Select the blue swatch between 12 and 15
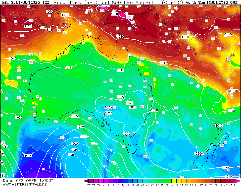 (125, 181)
